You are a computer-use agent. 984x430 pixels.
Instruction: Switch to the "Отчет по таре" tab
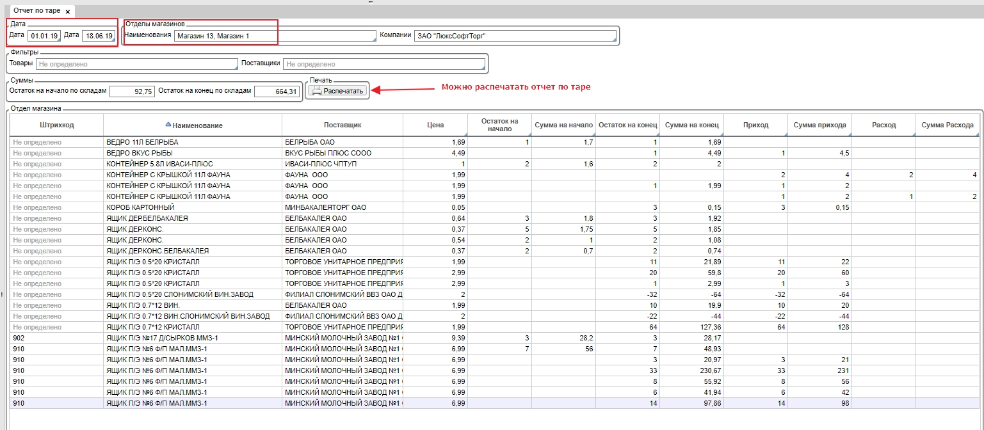(36, 11)
